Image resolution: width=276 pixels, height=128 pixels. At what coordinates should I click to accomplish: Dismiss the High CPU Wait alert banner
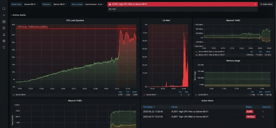[255, 4]
